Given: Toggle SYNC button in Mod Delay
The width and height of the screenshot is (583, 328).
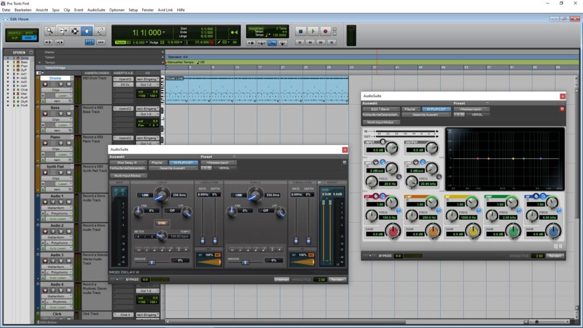Looking at the screenshot, I should 162,223.
